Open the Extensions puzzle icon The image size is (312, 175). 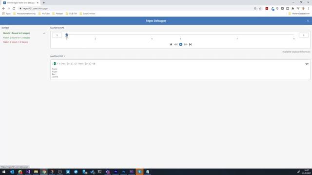pyautogui.click(x=292, y=9)
